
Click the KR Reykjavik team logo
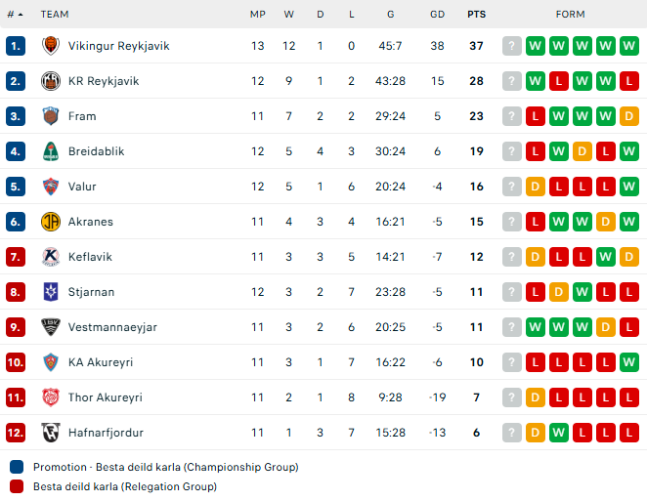(x=51, y=81)
